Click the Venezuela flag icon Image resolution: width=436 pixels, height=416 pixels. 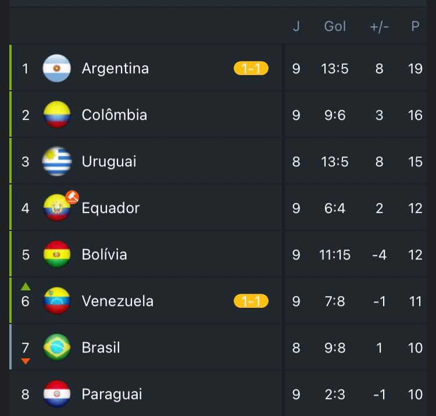pyautogui.click(x=57, y=301)
